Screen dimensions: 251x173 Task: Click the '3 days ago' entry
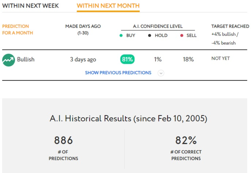point(83,59)
